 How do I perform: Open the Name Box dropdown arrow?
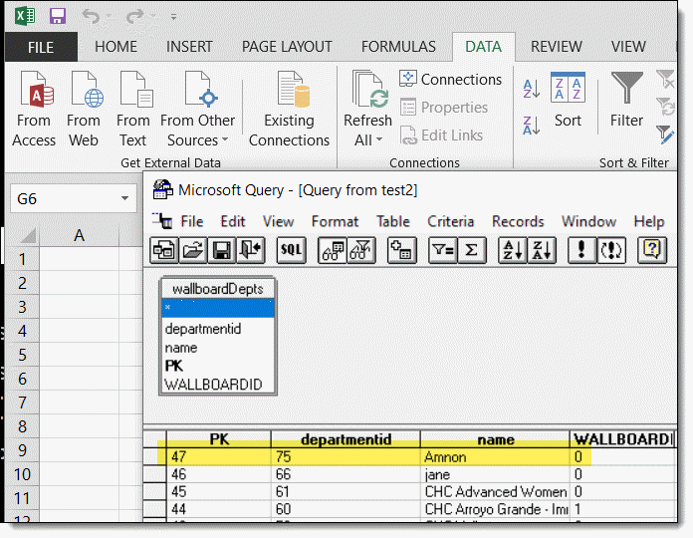point(124,199)
